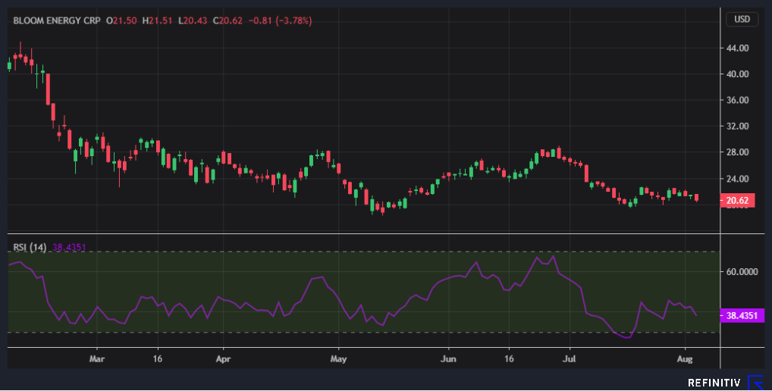
Task: Click the close value C20.62
Action: 228,20
